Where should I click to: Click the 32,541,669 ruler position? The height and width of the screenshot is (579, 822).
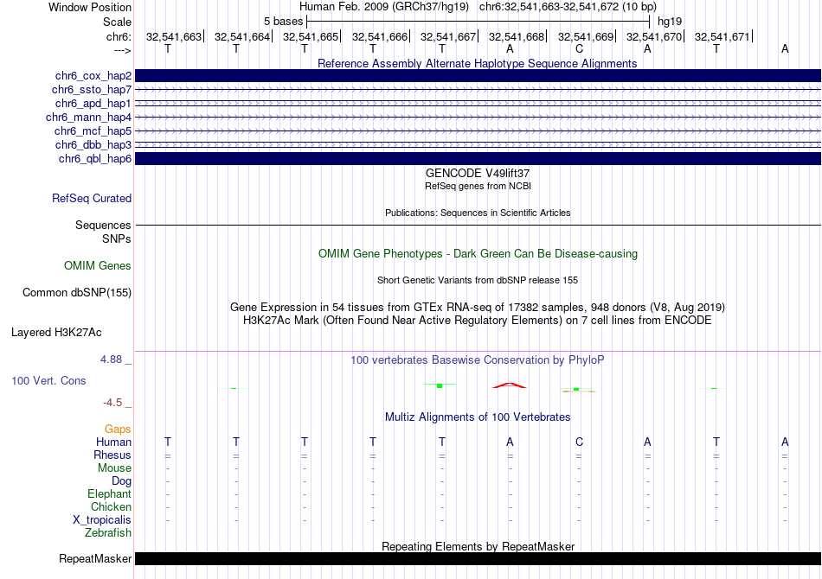tap(585, 36)
